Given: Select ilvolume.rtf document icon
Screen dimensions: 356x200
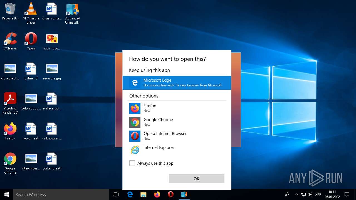Looking at the screenshot, I should pos(31,131).
